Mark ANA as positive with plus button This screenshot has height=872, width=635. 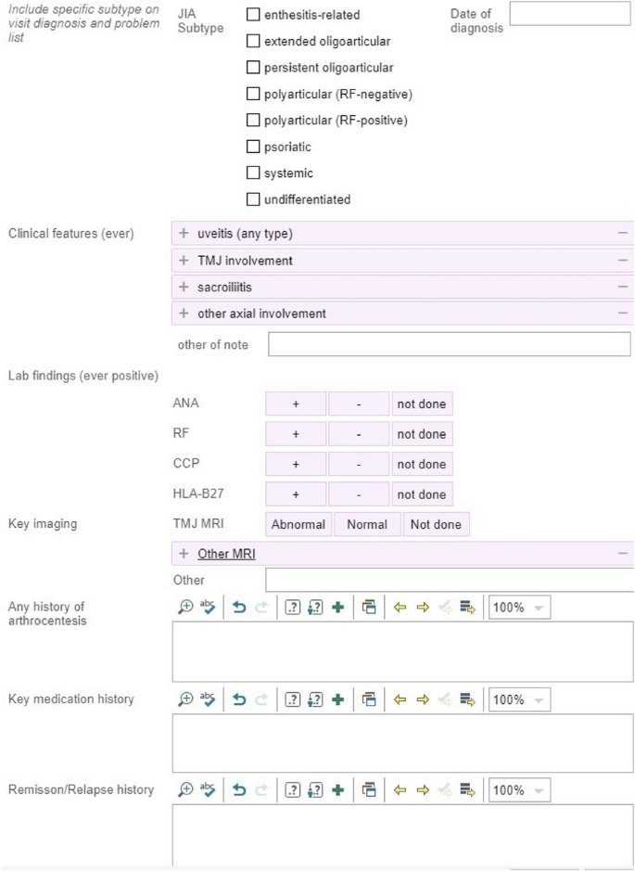296,404
